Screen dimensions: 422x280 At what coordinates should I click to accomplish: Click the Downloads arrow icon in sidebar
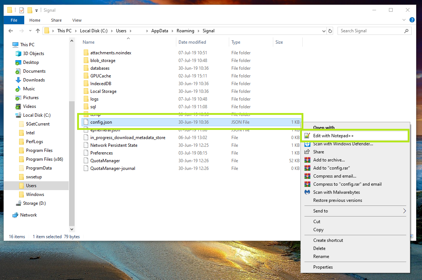click(18, 80)
